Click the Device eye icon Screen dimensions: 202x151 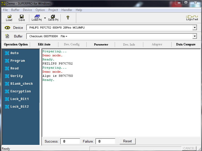(x=7, y=28)
